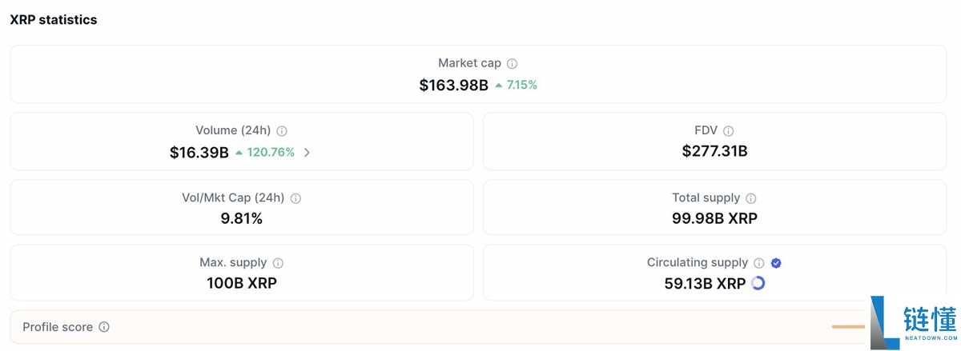Click the XRP statistics heading

(x=54, y=20)
